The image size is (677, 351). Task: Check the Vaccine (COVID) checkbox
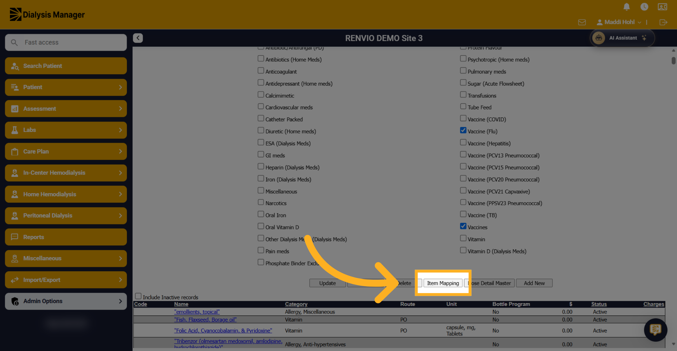[463, 118]
